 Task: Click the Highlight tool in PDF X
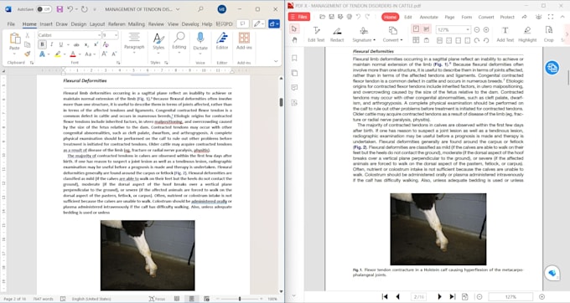point(527,34)
